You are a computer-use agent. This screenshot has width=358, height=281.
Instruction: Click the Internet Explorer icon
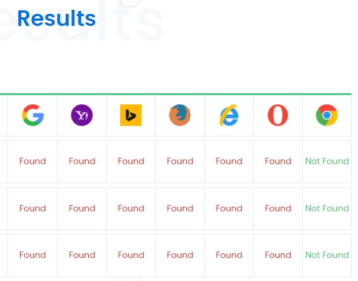229,115
